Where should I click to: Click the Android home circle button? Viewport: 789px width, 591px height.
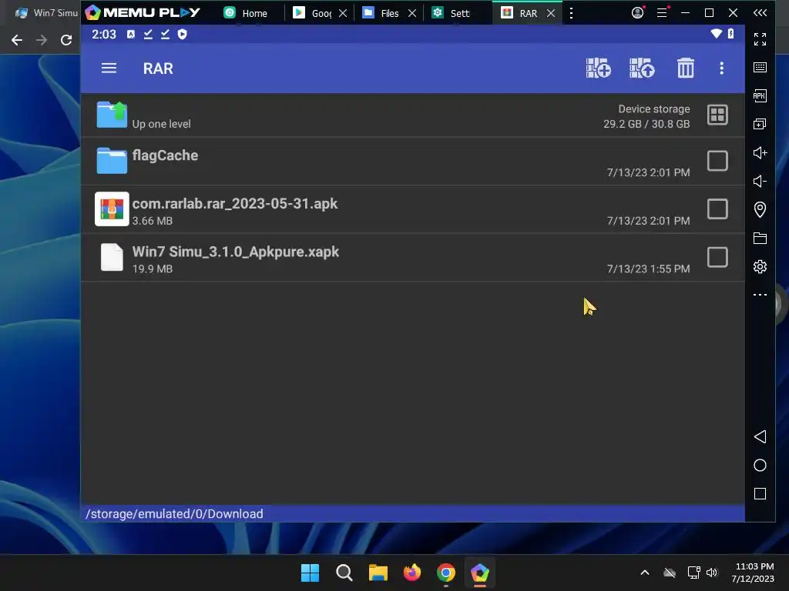[x=760, y=466]
